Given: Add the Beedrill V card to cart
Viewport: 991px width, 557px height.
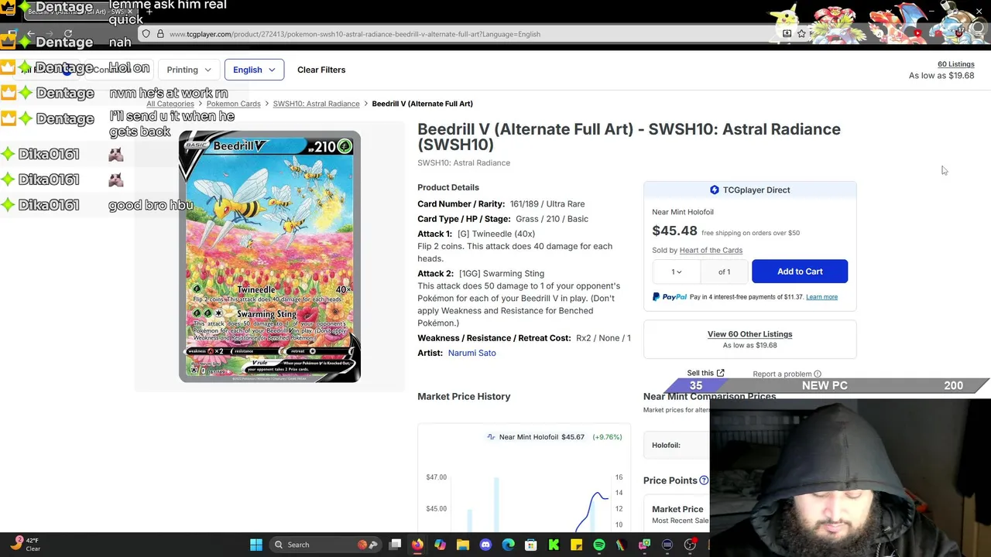Looking at the screenshot, I should coord(800,272).
